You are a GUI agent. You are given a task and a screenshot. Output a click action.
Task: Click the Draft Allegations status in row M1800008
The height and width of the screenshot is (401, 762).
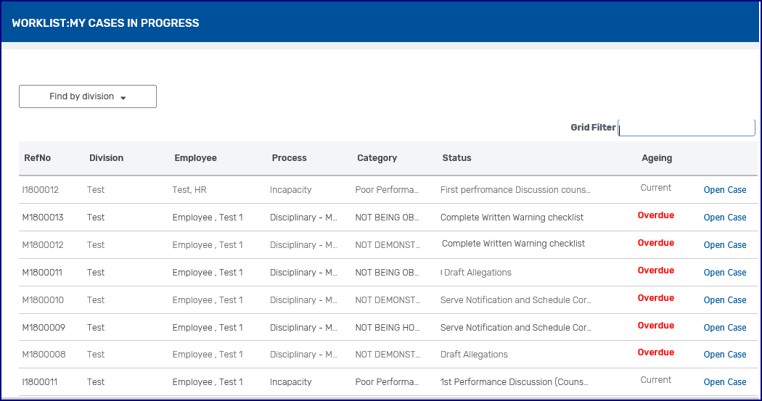click(x=474, y=355)
